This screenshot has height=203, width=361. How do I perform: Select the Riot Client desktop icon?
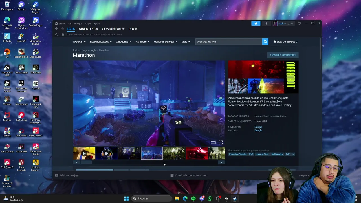21,116
